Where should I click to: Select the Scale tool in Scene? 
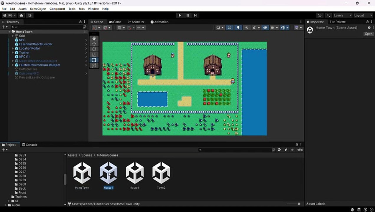94,54
